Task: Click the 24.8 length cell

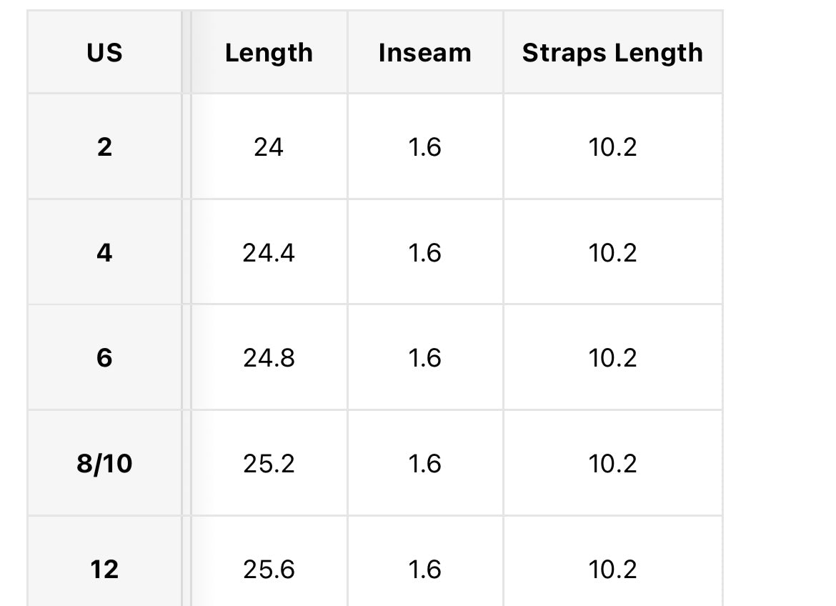Action: 269,357
